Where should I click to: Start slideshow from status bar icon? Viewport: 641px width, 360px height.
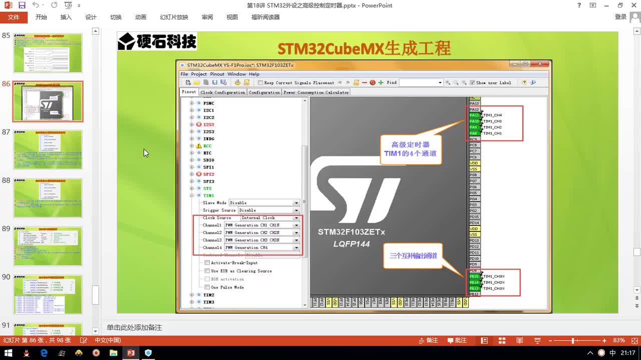(537, 340)
